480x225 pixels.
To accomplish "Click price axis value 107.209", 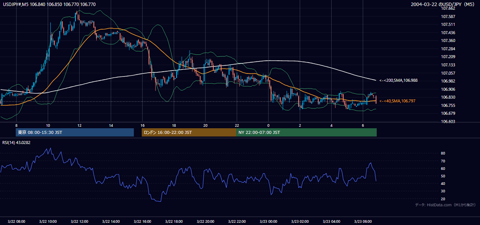I will 448,57.
